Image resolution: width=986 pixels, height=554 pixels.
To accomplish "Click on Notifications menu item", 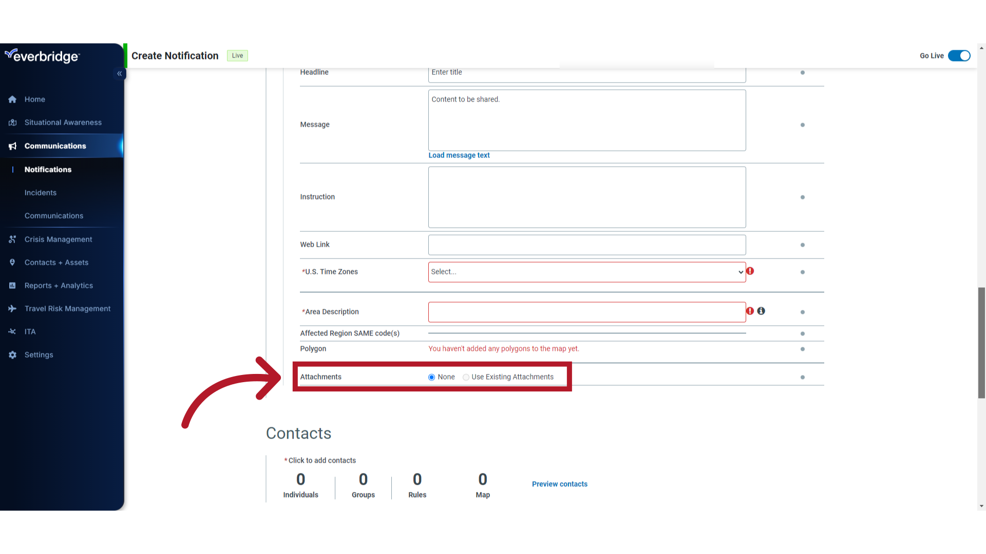I will coord(48,169).
